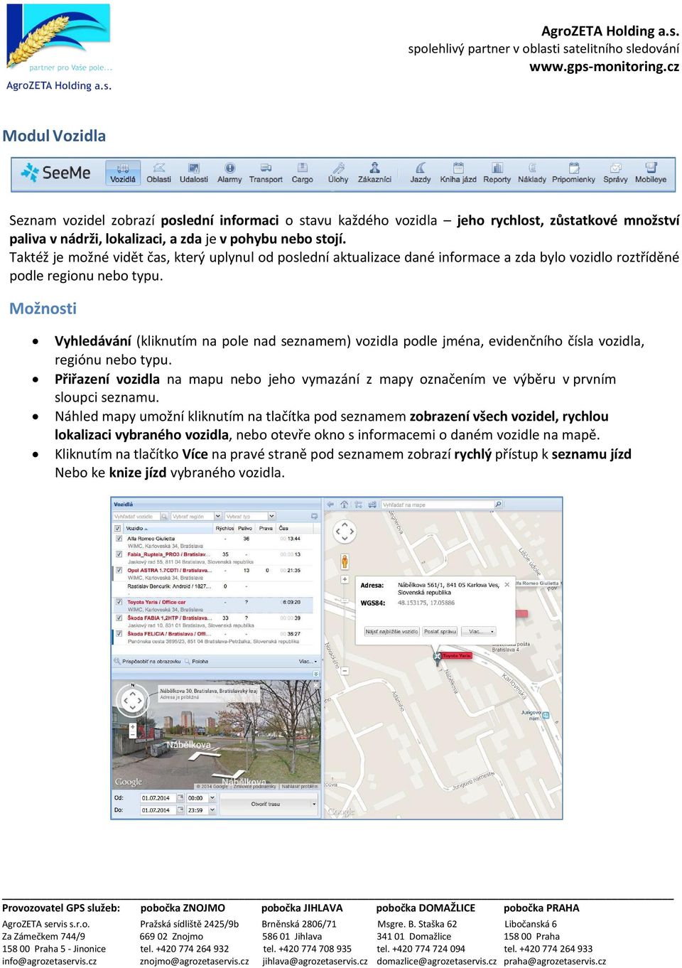Viewport: 682px width, 968px height.
Task: Click the Od date field 01.07.2014
Action: (158, 797)
